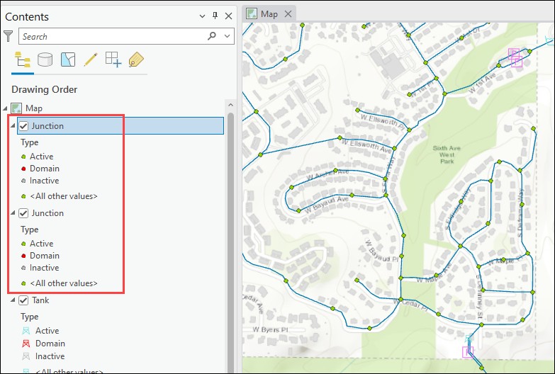Viewport: 555px width, 374px height.
Task: Select List By Editing pencil icon
Action: (x=91, y=59)
